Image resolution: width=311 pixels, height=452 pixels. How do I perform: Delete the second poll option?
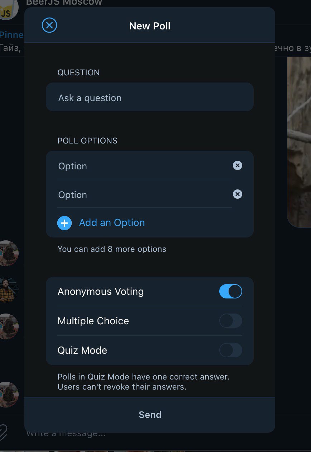pyautogui.click(x=238, y=194)
